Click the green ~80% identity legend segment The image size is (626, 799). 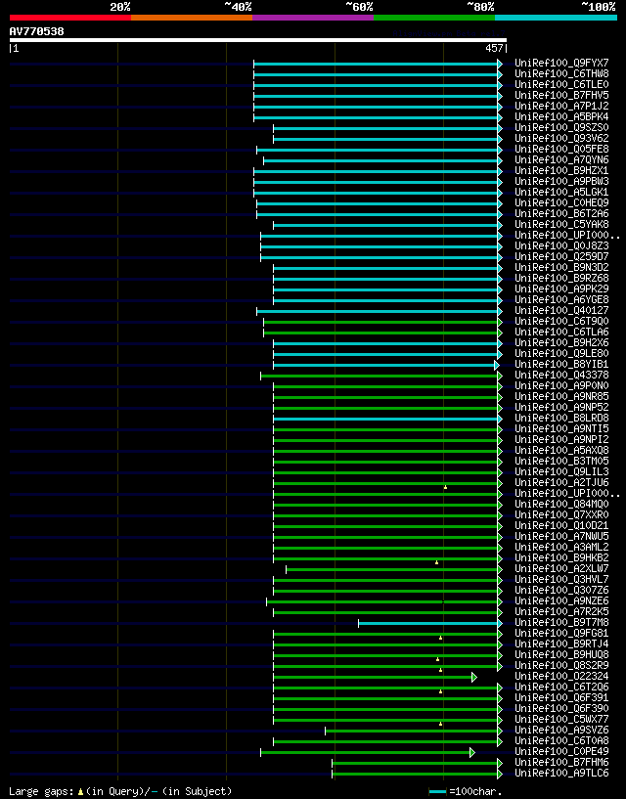(434, 18)
